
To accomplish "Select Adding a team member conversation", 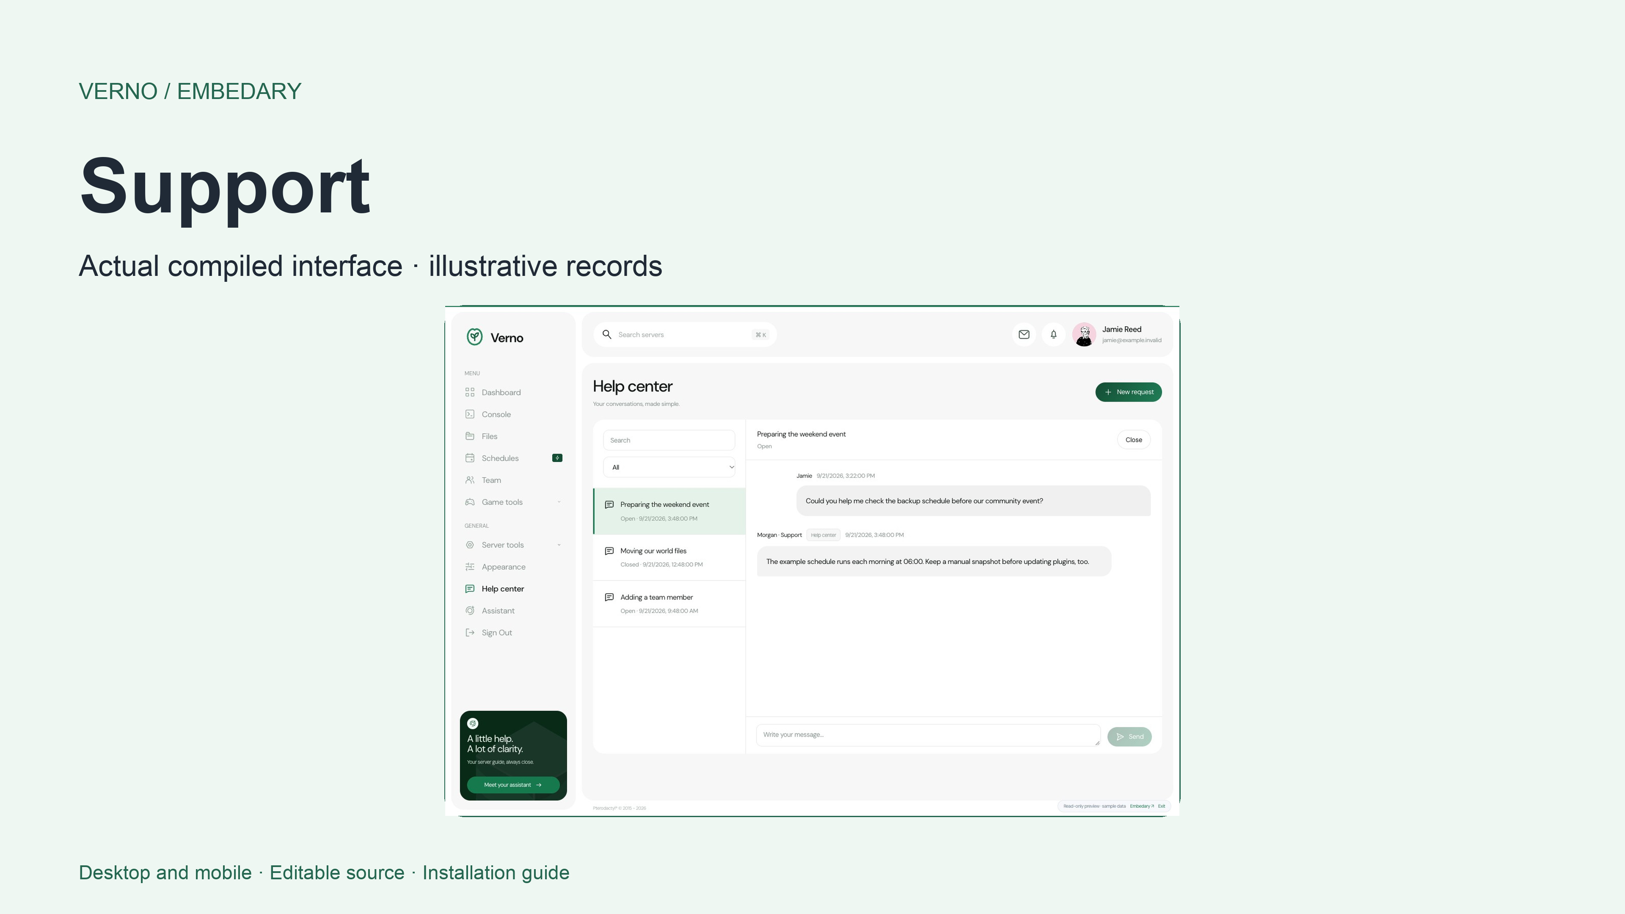I will click(x=669, y=604).
